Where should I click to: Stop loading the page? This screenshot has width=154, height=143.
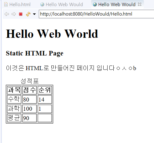[x=21, y=14]
